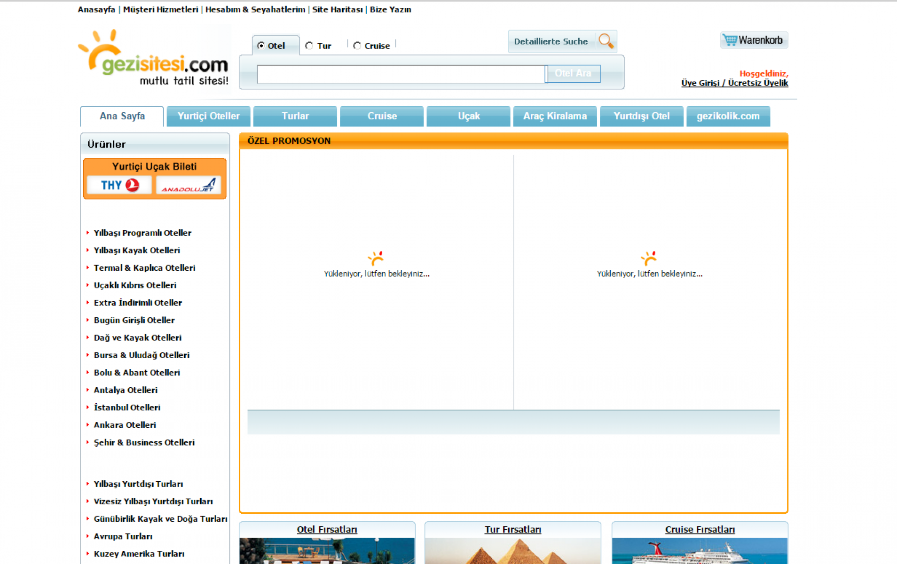
Task: Click the THY airline logo
Action: [119, 185]
